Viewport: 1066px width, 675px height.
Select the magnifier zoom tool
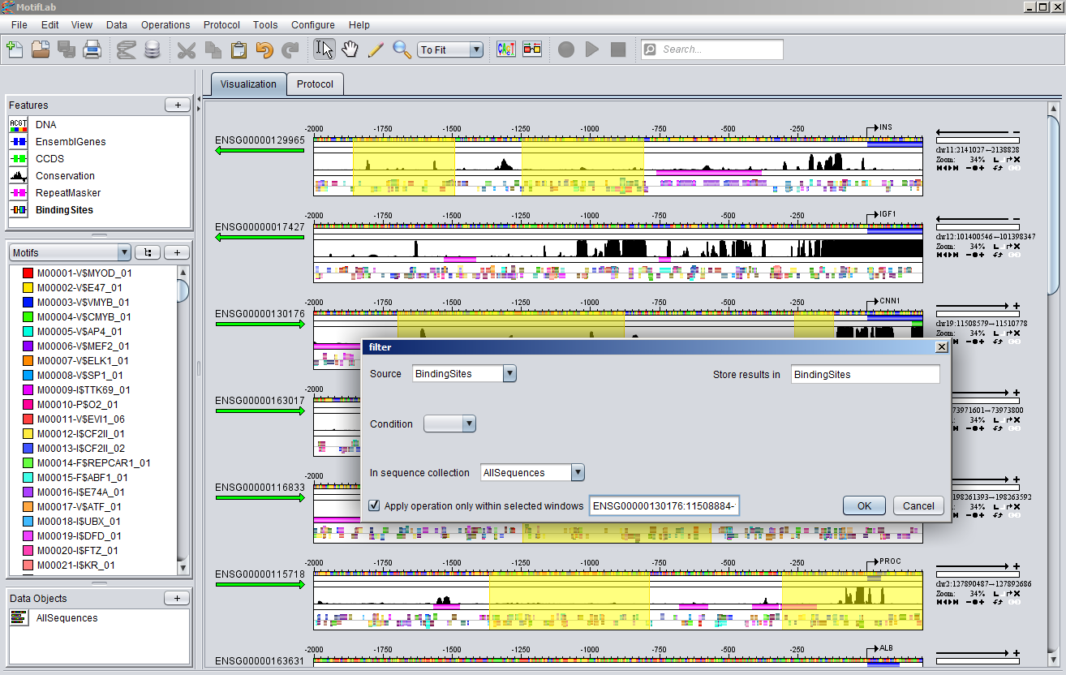point(402,49)
